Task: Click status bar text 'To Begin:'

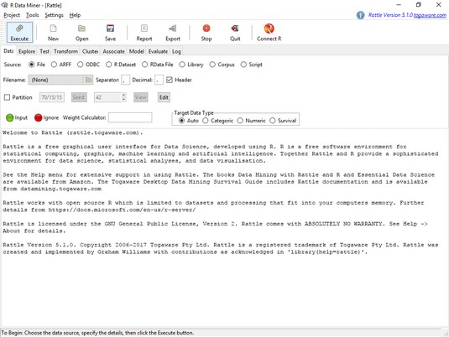Action: (x=13, y=333)
